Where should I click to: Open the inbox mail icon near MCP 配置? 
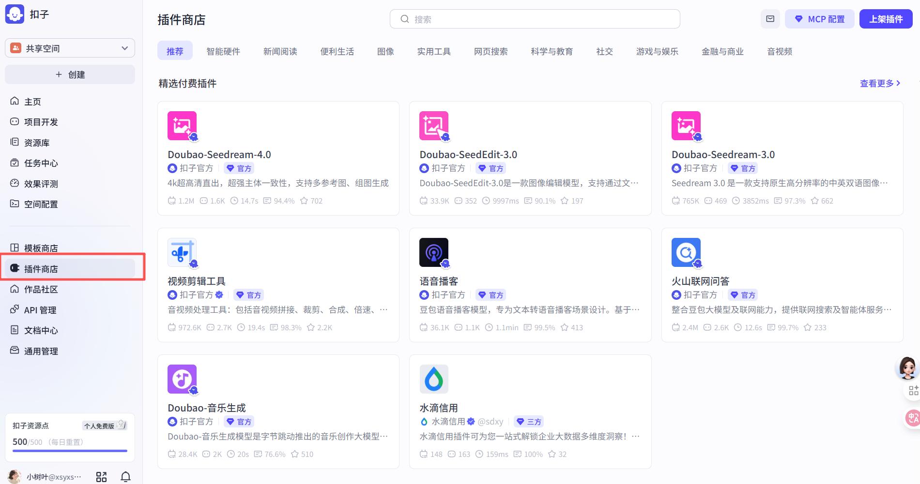(770, 19)
